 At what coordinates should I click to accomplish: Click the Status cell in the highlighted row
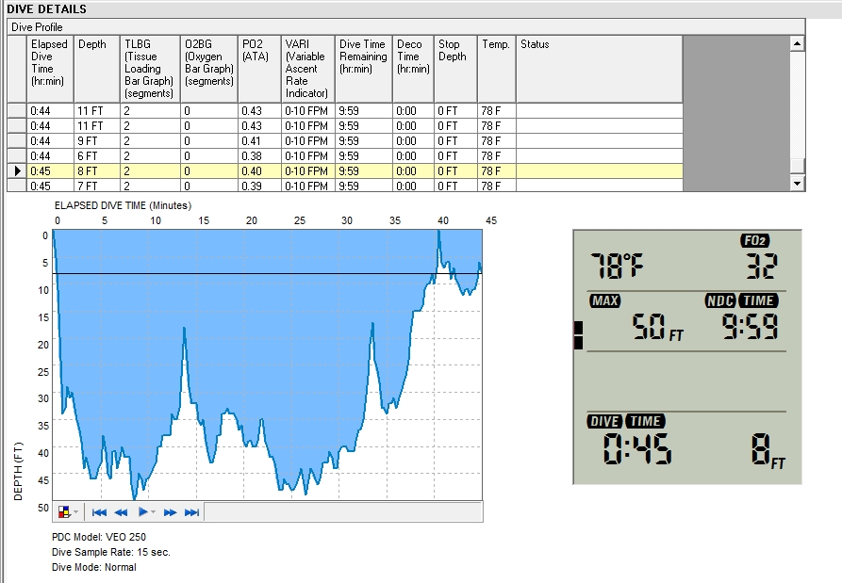(x=599, y=171)
